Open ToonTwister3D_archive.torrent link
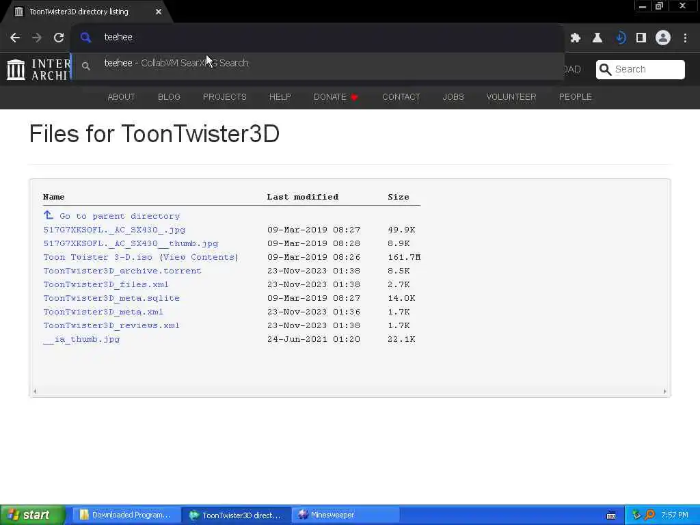Image resolution: width=700 pixels, height=525 pixels. (x=122, y=271)
